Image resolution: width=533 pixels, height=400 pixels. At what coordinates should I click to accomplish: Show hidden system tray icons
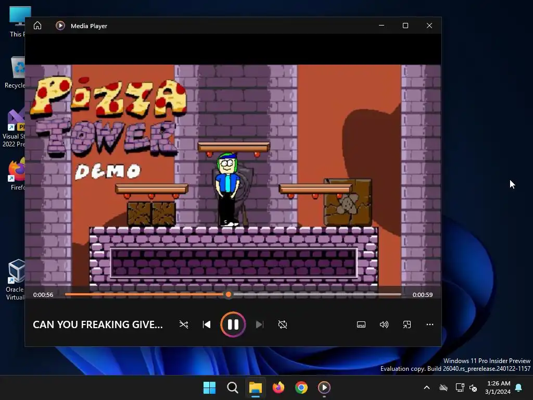coord(427,387)
